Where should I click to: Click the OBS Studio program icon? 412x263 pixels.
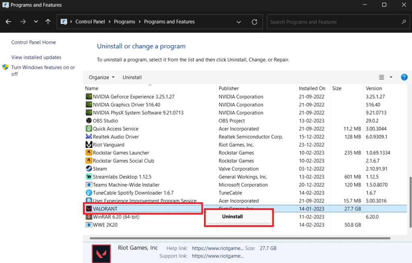(89, 120)
